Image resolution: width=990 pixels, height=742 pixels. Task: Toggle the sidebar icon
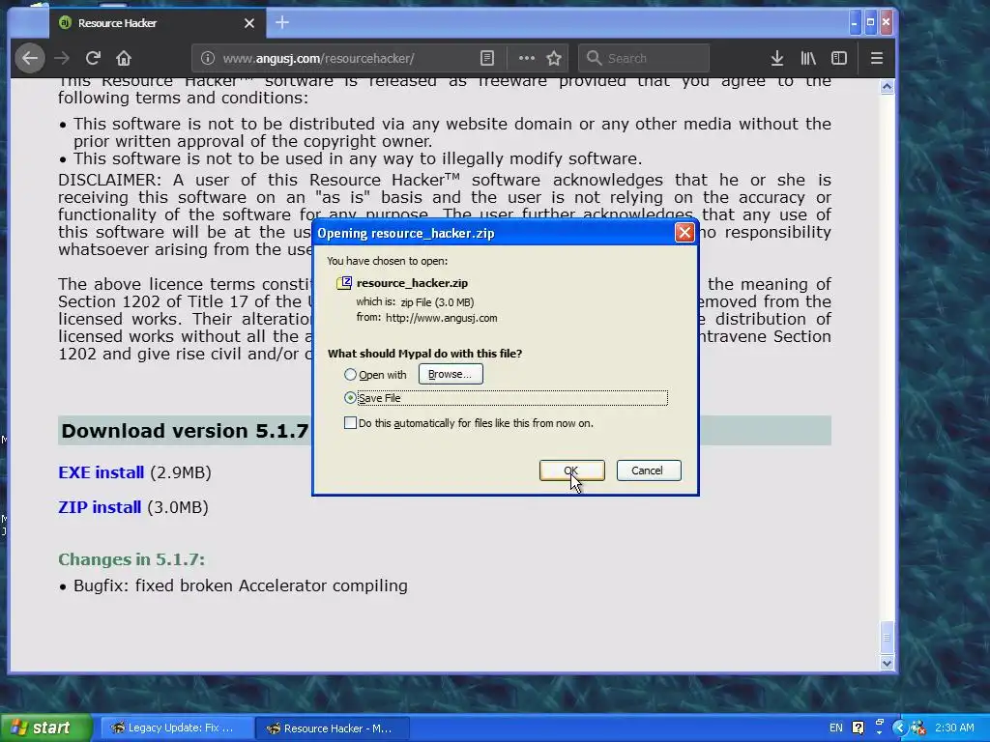[x=839, y=59]
